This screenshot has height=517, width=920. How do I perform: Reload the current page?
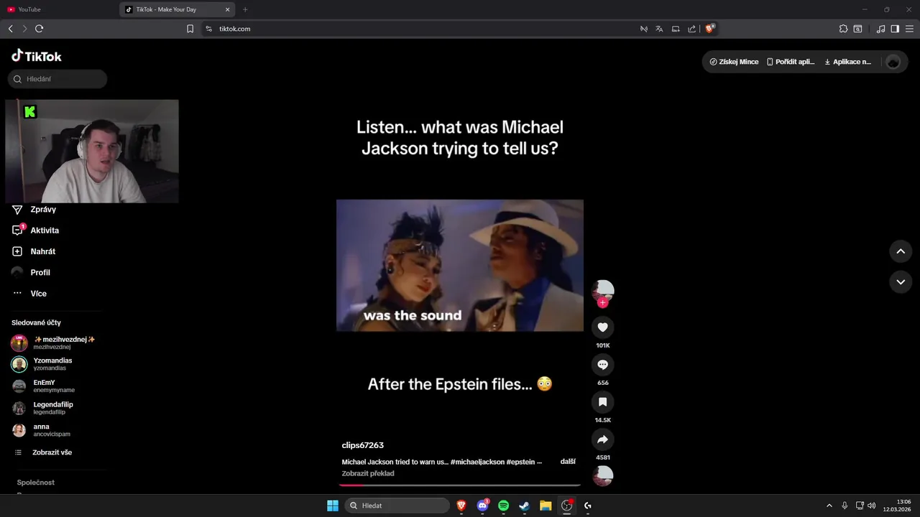tap(39, 29)
